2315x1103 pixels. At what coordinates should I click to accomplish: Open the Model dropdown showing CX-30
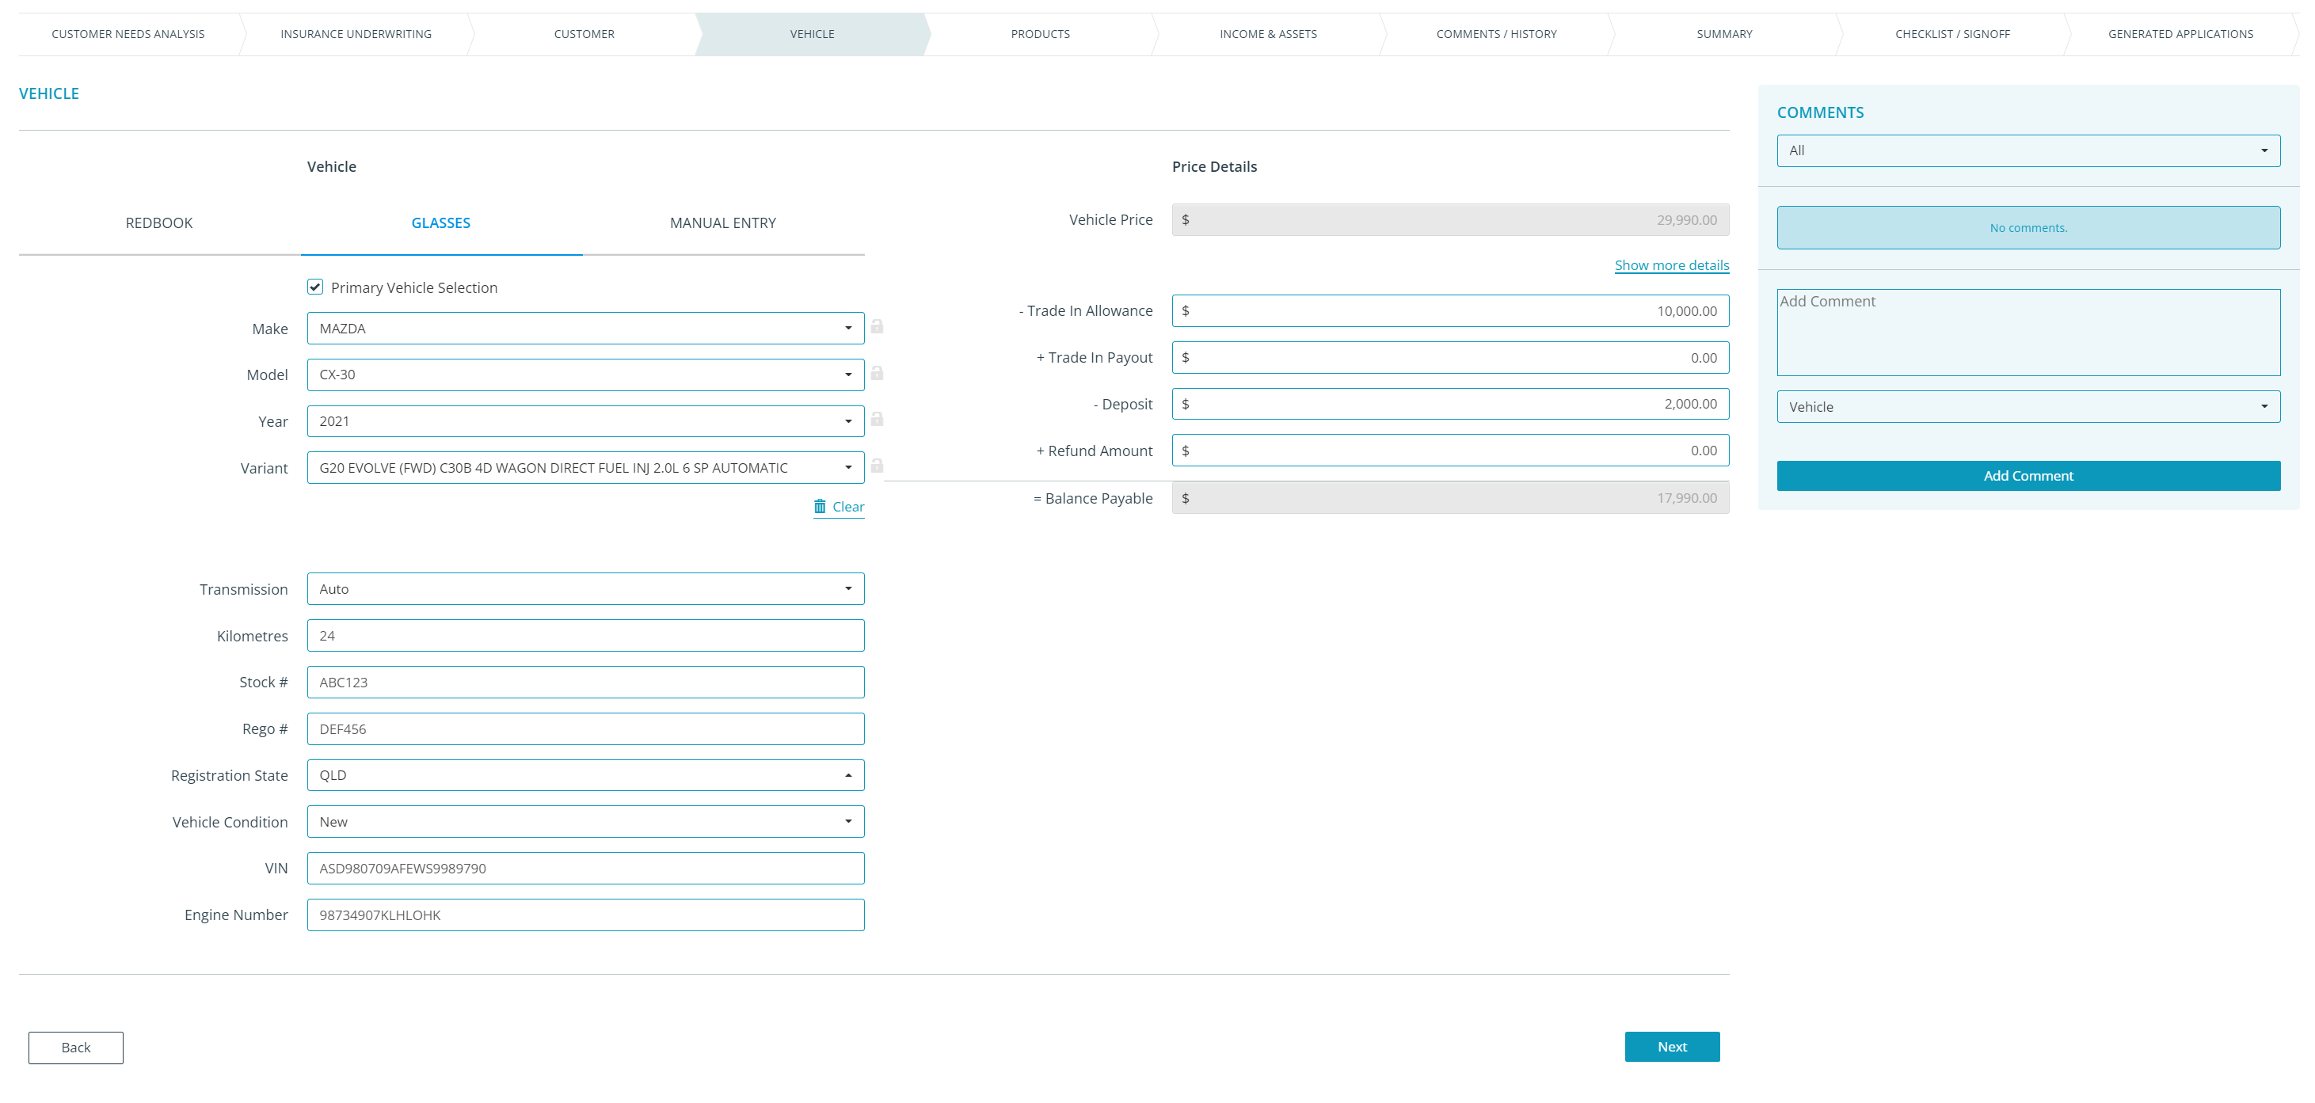(585, 375)
